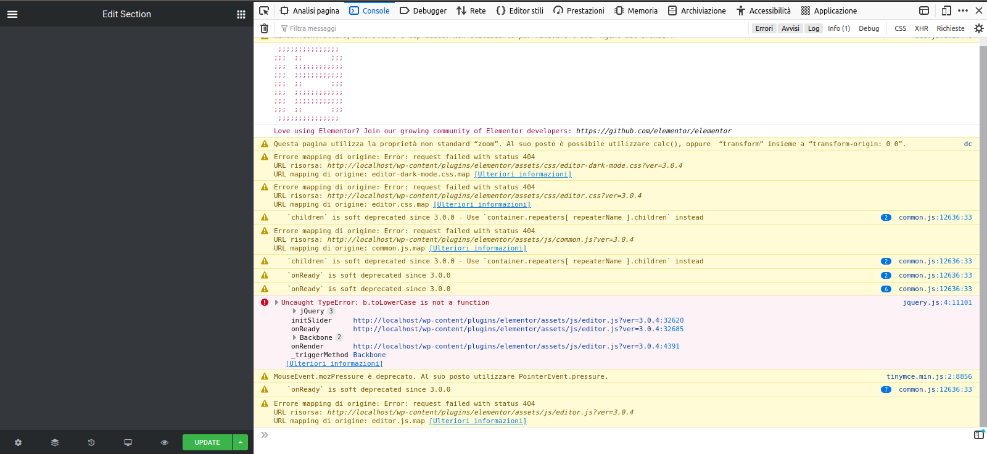987x454 pixels.
Task: Open the Navigator layers icon
Action: coord(55,442)
